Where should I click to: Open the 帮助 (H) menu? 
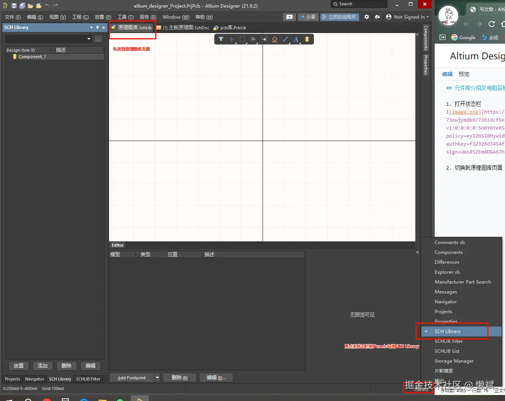pyautogui.click(x=204, y=17)
